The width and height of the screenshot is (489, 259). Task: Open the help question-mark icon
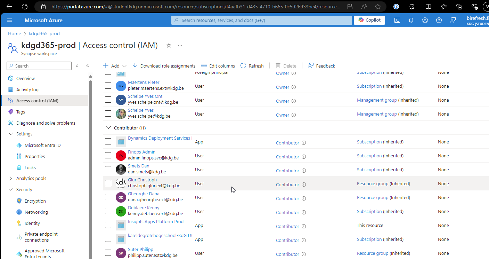tap(439, 20)
